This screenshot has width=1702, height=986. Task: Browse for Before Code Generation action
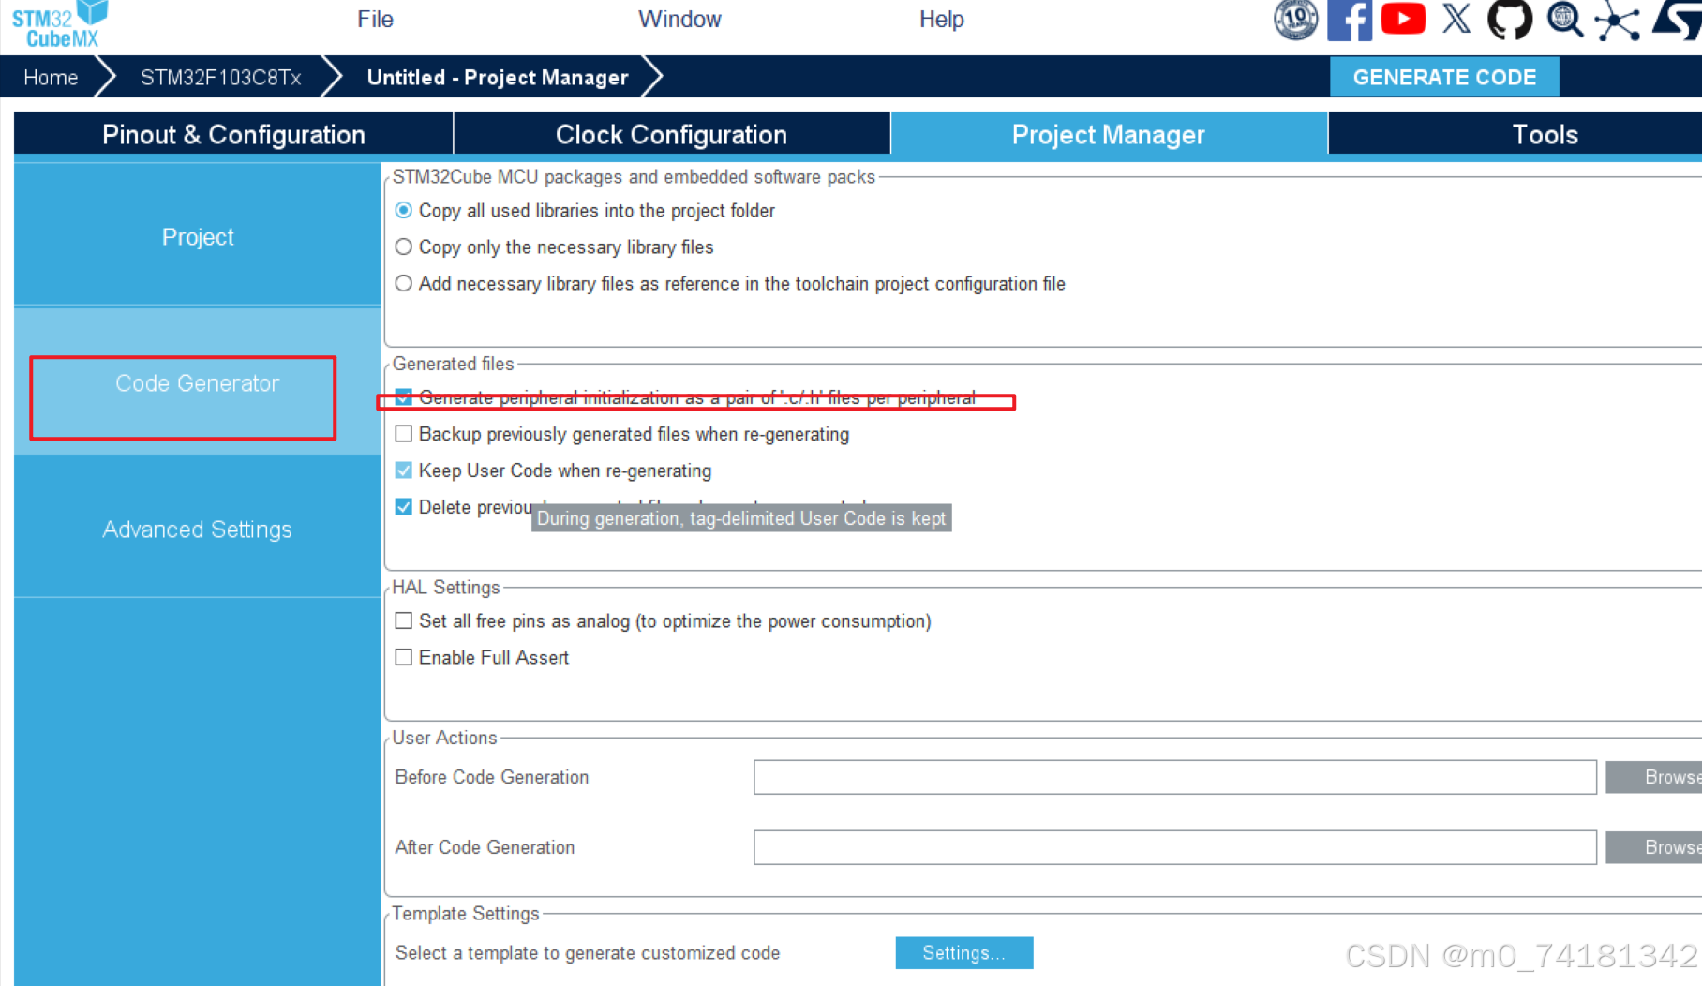point(1655,777)
